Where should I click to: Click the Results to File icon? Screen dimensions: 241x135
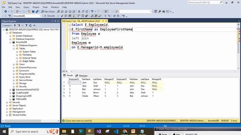point(100,16)
